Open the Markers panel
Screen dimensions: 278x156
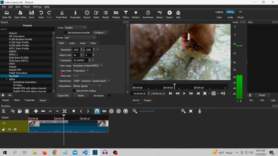pos(136,14)
